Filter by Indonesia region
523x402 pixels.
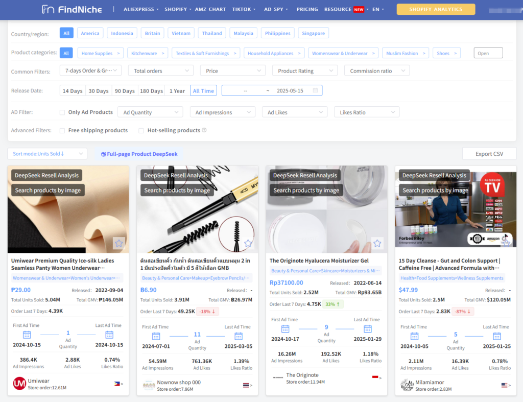tap(122, 33)
